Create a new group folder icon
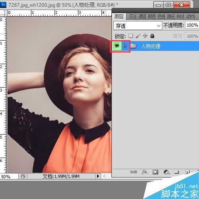This screenshot has width=199, height=199. point(176,172)
